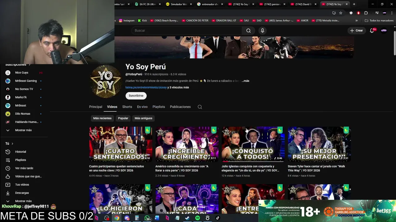Open the Yo Soy Perú channel avatar
This screenshot has width=396, height=222.
point(105,81)
